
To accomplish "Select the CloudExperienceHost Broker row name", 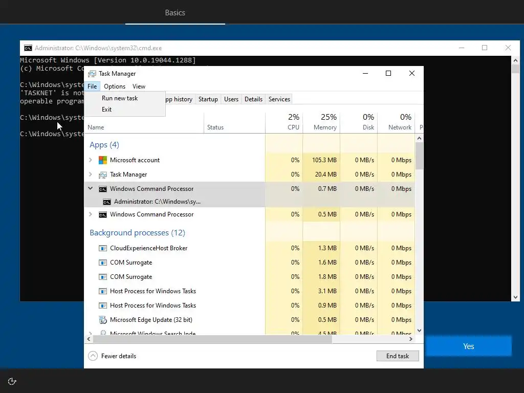I will coord(149,248).
